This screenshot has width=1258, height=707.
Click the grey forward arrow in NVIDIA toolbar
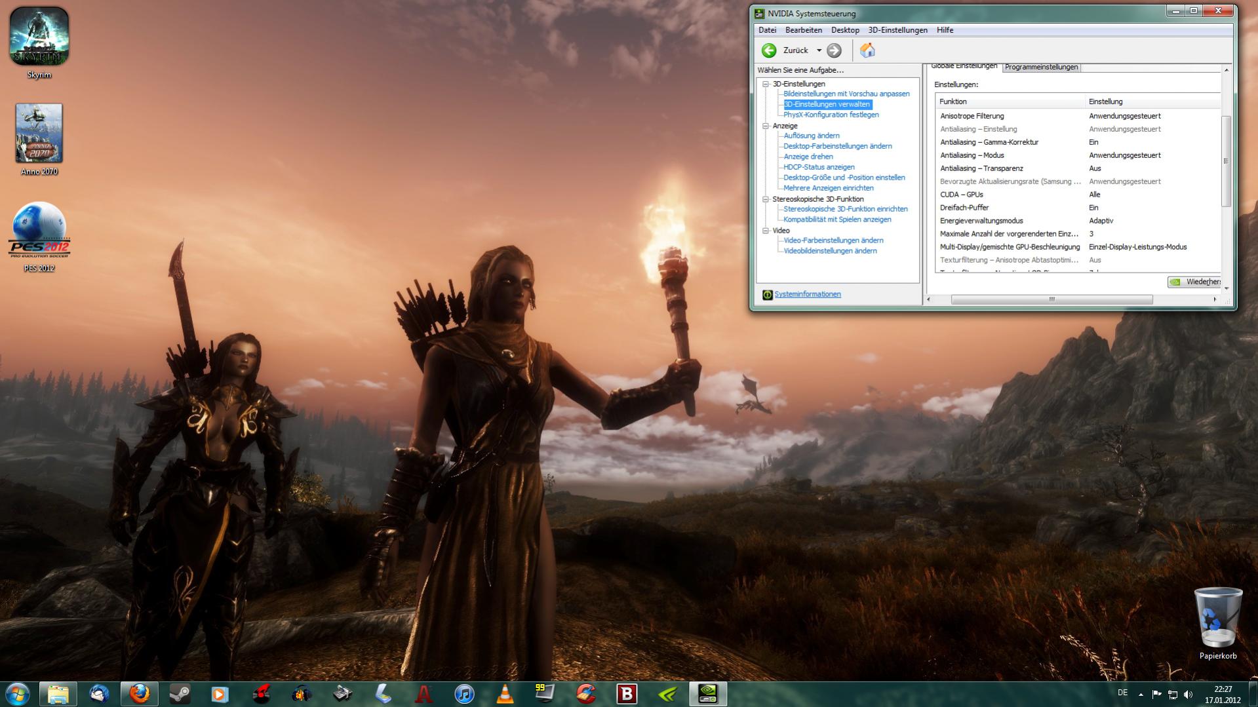pos(834,50)
